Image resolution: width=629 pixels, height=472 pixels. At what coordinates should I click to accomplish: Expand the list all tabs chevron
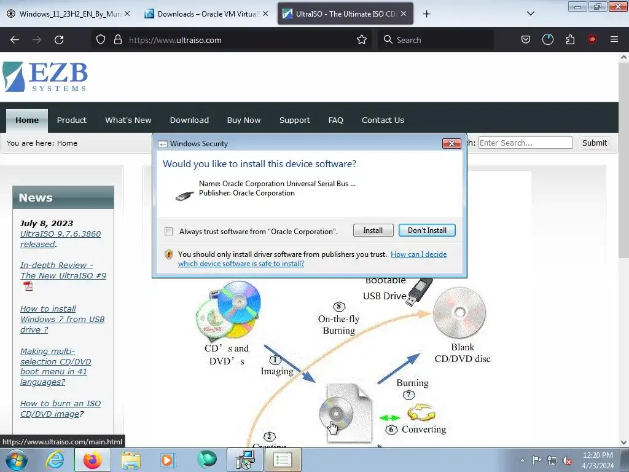pos(530,14)
